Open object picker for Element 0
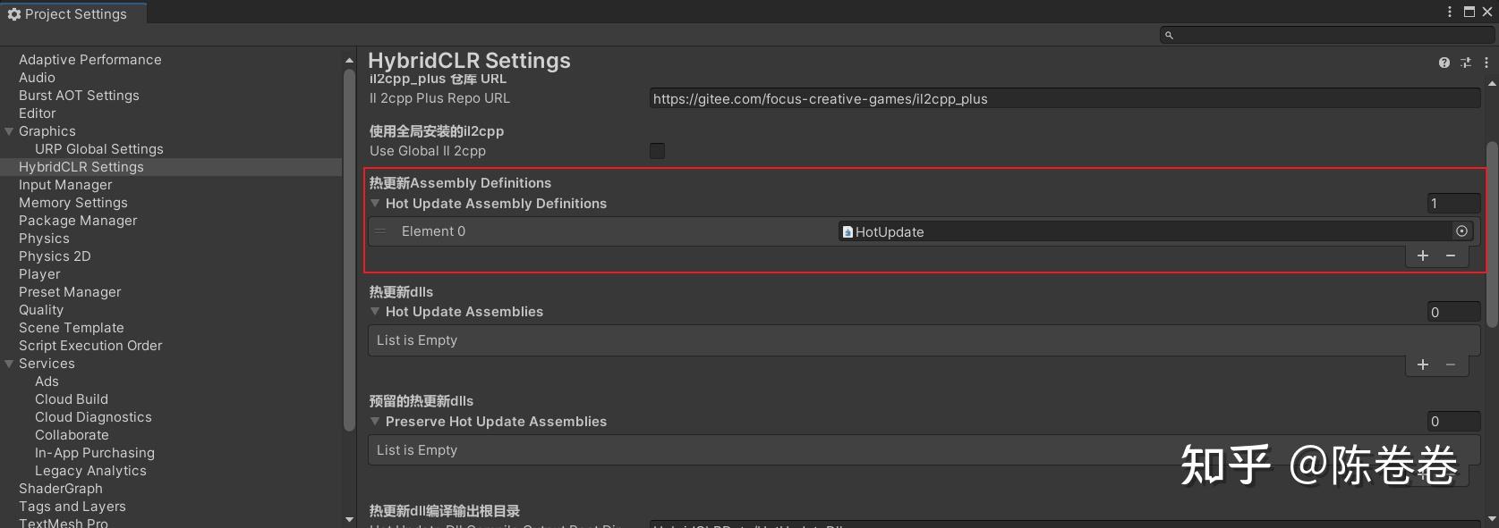1499x528 pixels. [1461, 231]
